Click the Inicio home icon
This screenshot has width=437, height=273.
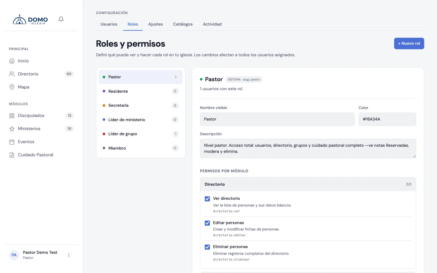(12, 61)
